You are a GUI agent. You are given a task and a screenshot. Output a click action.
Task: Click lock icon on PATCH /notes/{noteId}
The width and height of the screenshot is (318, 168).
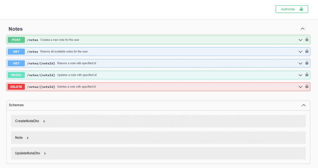click(x=307, y=74)
